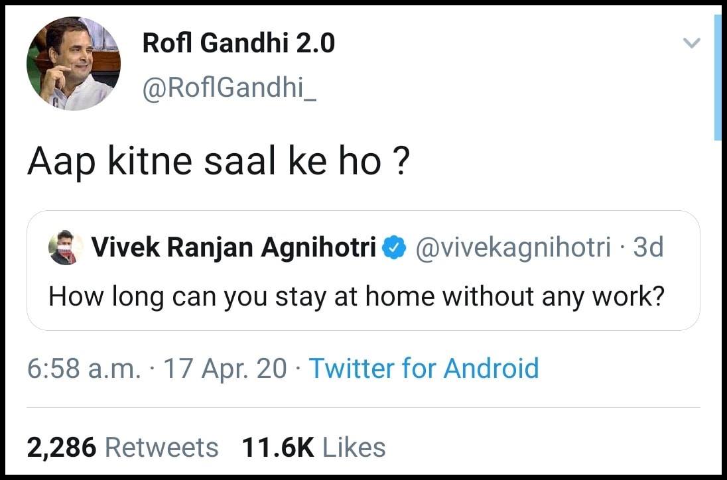Open the 17 Apr. 20 date
This screenshot has width=727, height=480.
tap(226, 369)
